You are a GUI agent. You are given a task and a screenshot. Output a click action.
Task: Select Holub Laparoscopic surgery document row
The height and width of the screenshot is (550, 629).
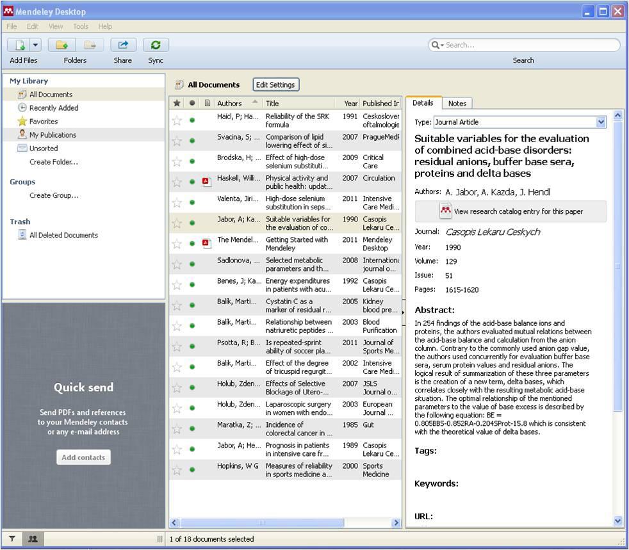click(285, 408)
